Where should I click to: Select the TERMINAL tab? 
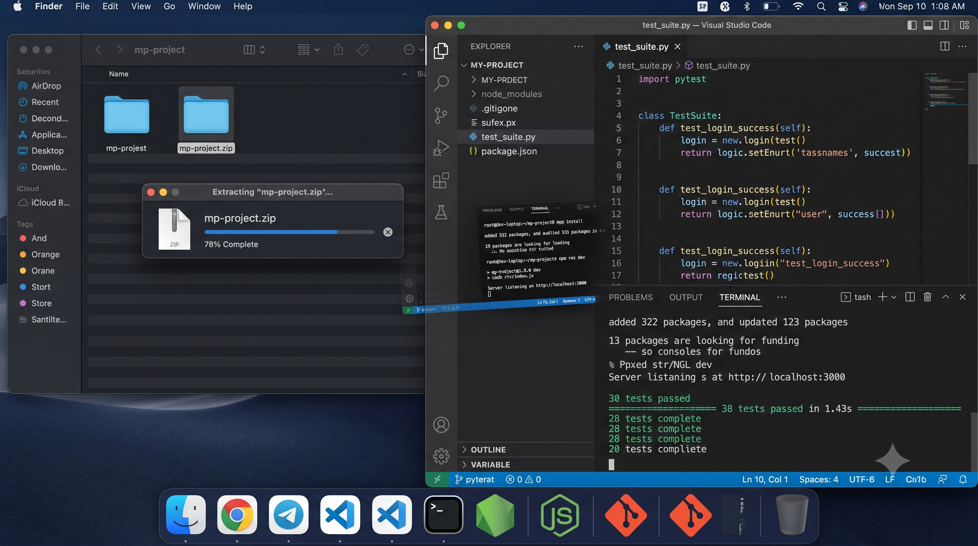click(x=740, y=297)
